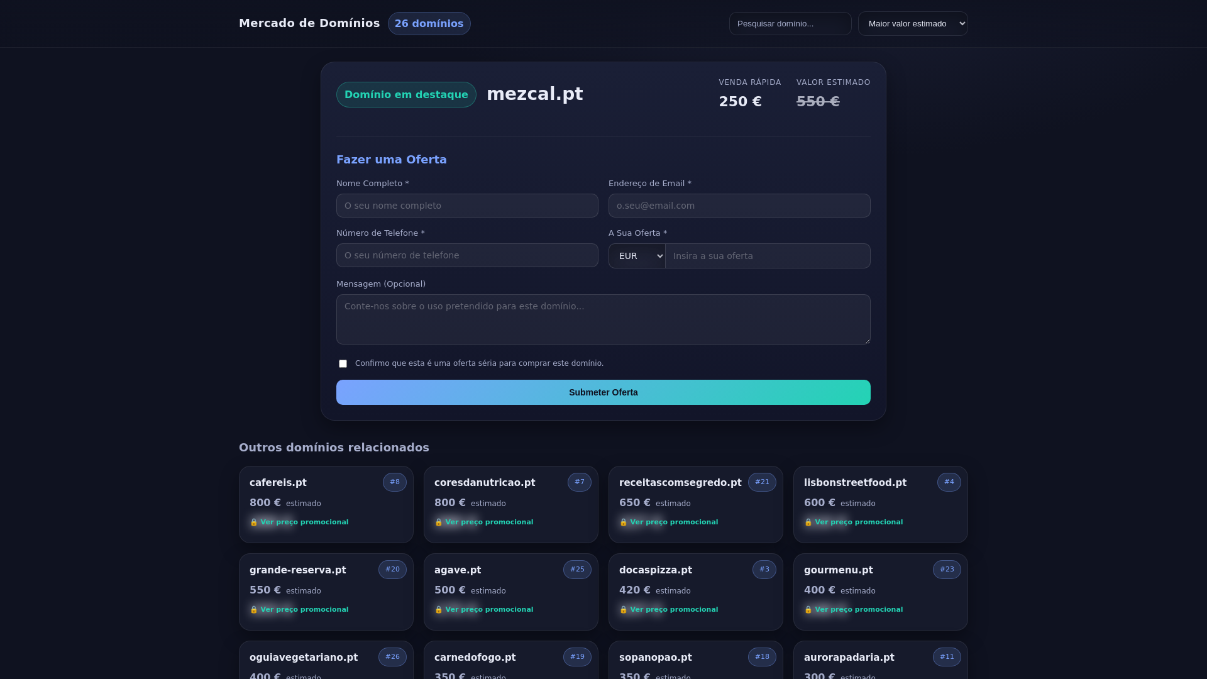Open the EUR currency dropdown
1207x679 pixels.
[x=637, y=256]
